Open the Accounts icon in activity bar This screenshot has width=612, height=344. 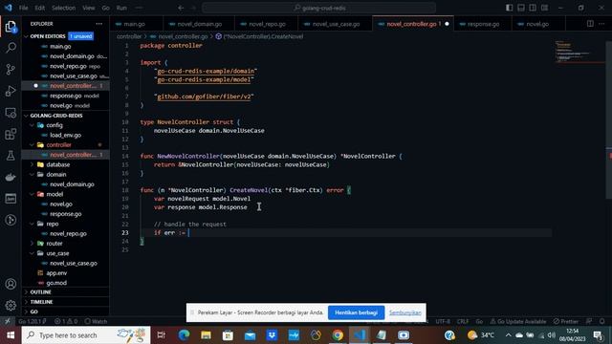click(11, 284)
